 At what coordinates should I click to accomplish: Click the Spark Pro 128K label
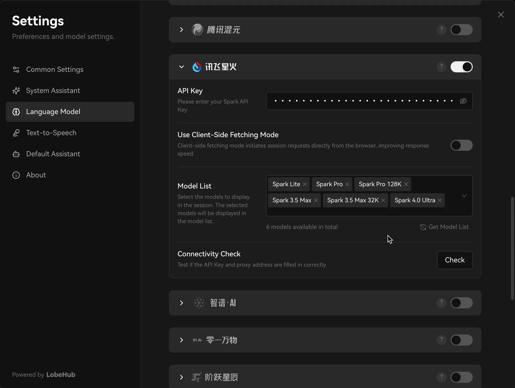tap(380, 184)
